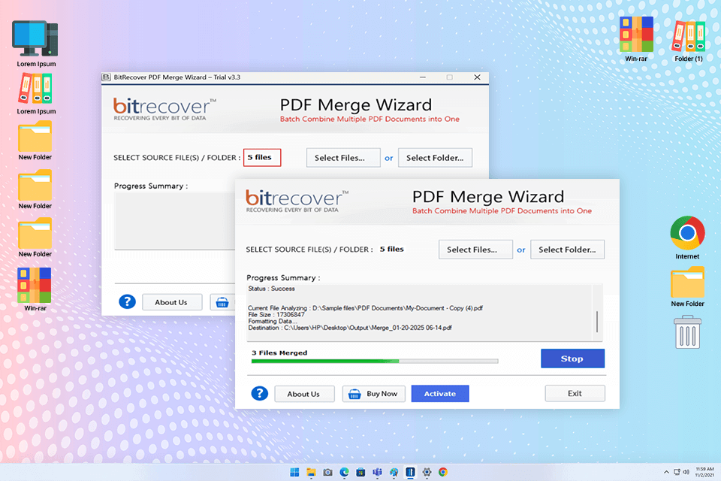Click the "File Size : 17306847" line
Image resolution: width=721 pixels, height=481 pixels.
click(x=276, y=314)
